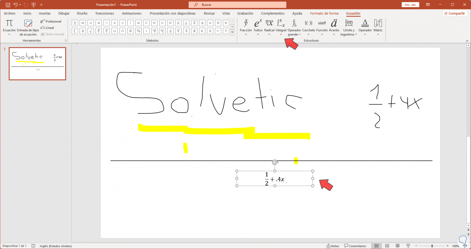Insert the element-of symbol

[202, 31]
